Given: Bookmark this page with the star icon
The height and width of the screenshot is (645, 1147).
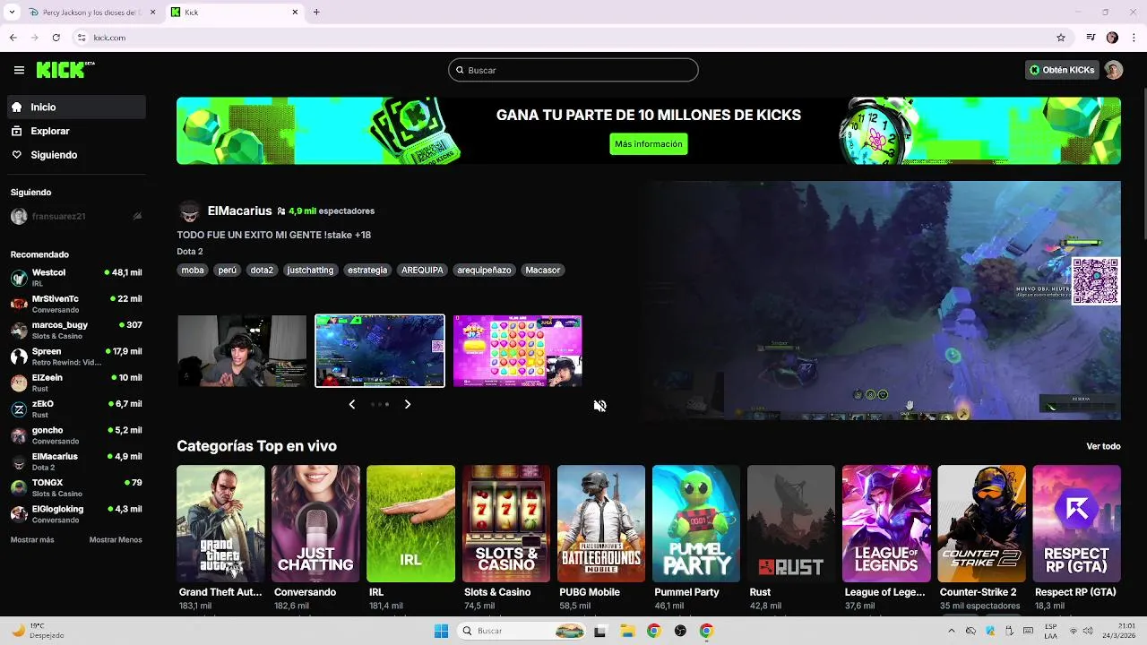Looking at the screenshot, I should pyautogui.click(x=1061, y=38).
